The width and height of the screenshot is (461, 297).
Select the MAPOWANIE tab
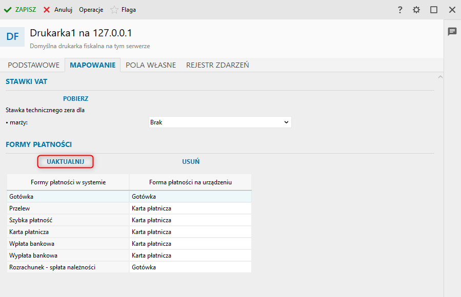(93, 65)
